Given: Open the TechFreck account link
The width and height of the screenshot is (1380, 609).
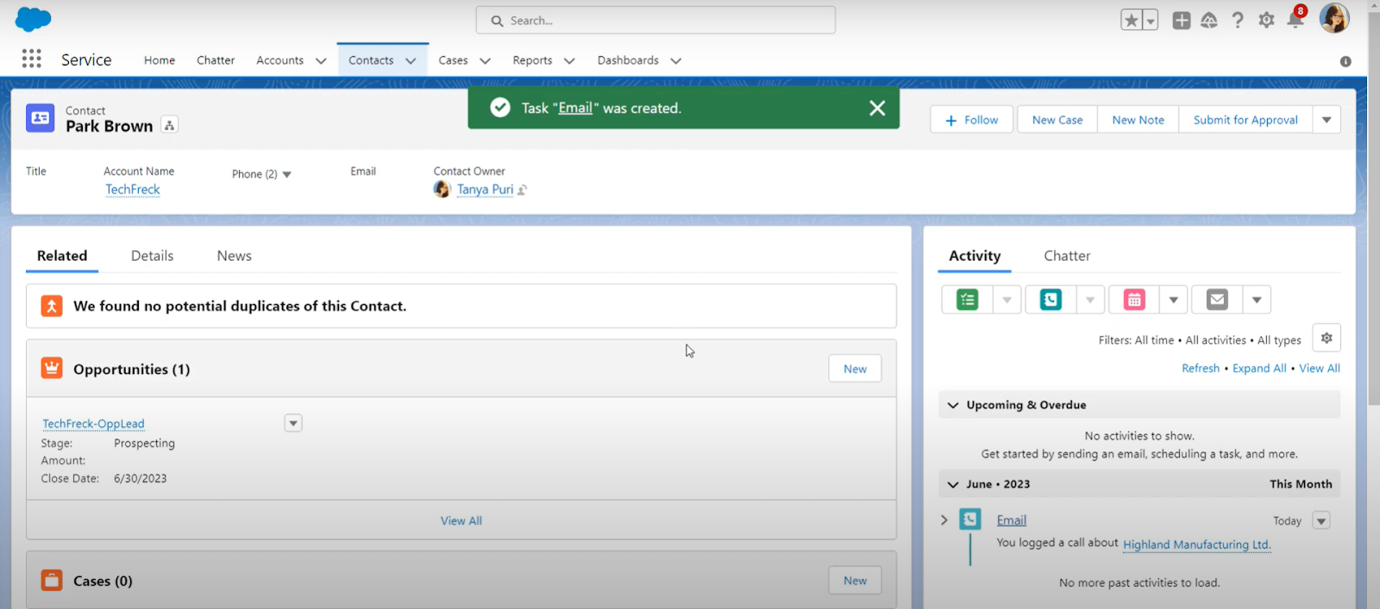Looking at the screenshot, I should pos(133,190).
